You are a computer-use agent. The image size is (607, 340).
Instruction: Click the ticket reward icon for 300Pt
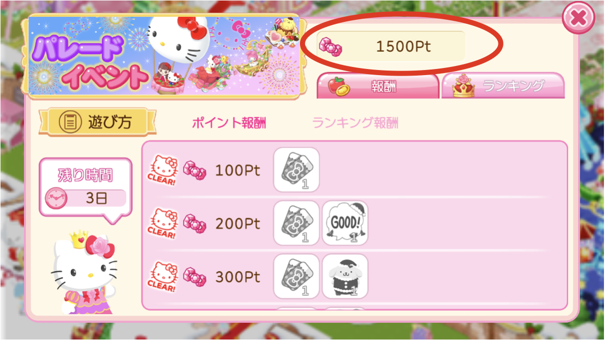(296, 277)
